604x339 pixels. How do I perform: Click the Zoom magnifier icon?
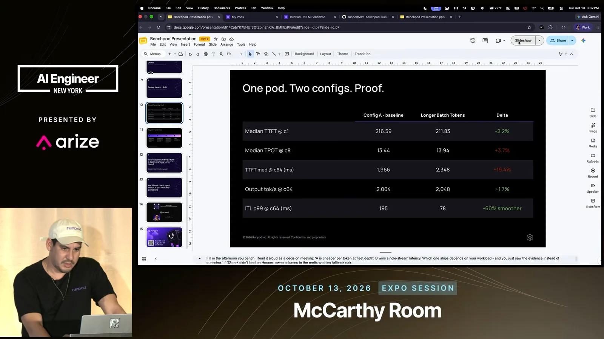tap(221, 54)
